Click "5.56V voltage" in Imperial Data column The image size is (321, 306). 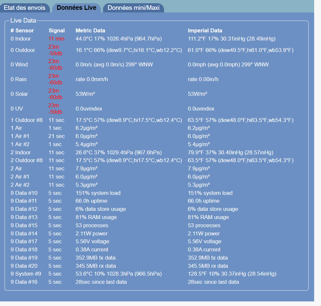tap(205, 242)
